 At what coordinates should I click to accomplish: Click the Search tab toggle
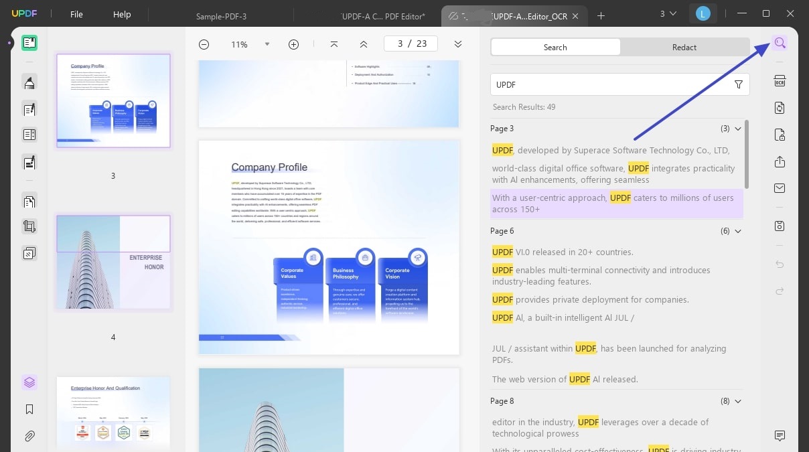click(555, 47)
